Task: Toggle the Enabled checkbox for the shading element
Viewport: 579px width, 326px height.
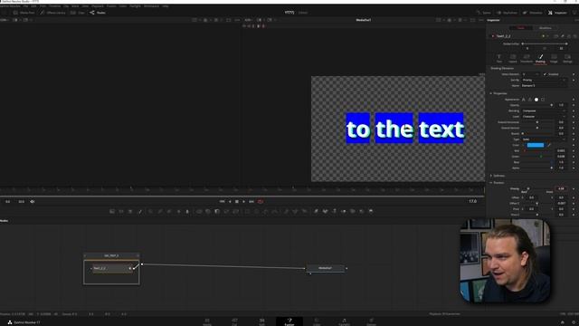Action: 545,74
